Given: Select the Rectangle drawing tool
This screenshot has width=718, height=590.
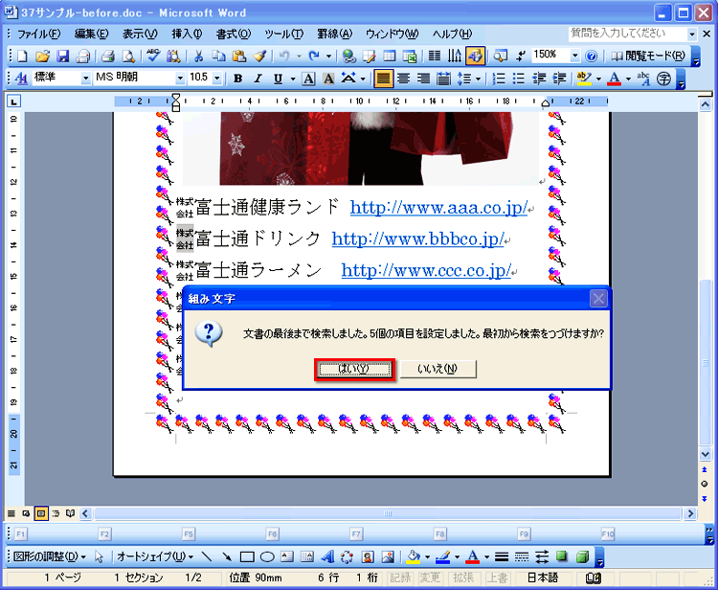Looking at the screenshot, I should 247,557.
